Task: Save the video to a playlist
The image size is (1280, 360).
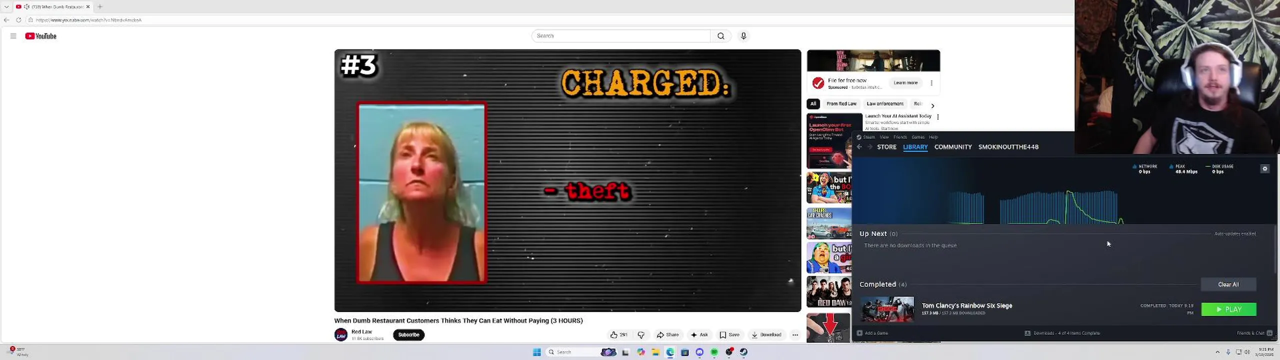Action: [729, 335]
